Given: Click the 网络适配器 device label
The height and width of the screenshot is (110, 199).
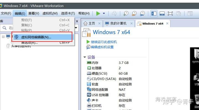Looking at the screenshot, I should tap(100, 90).
